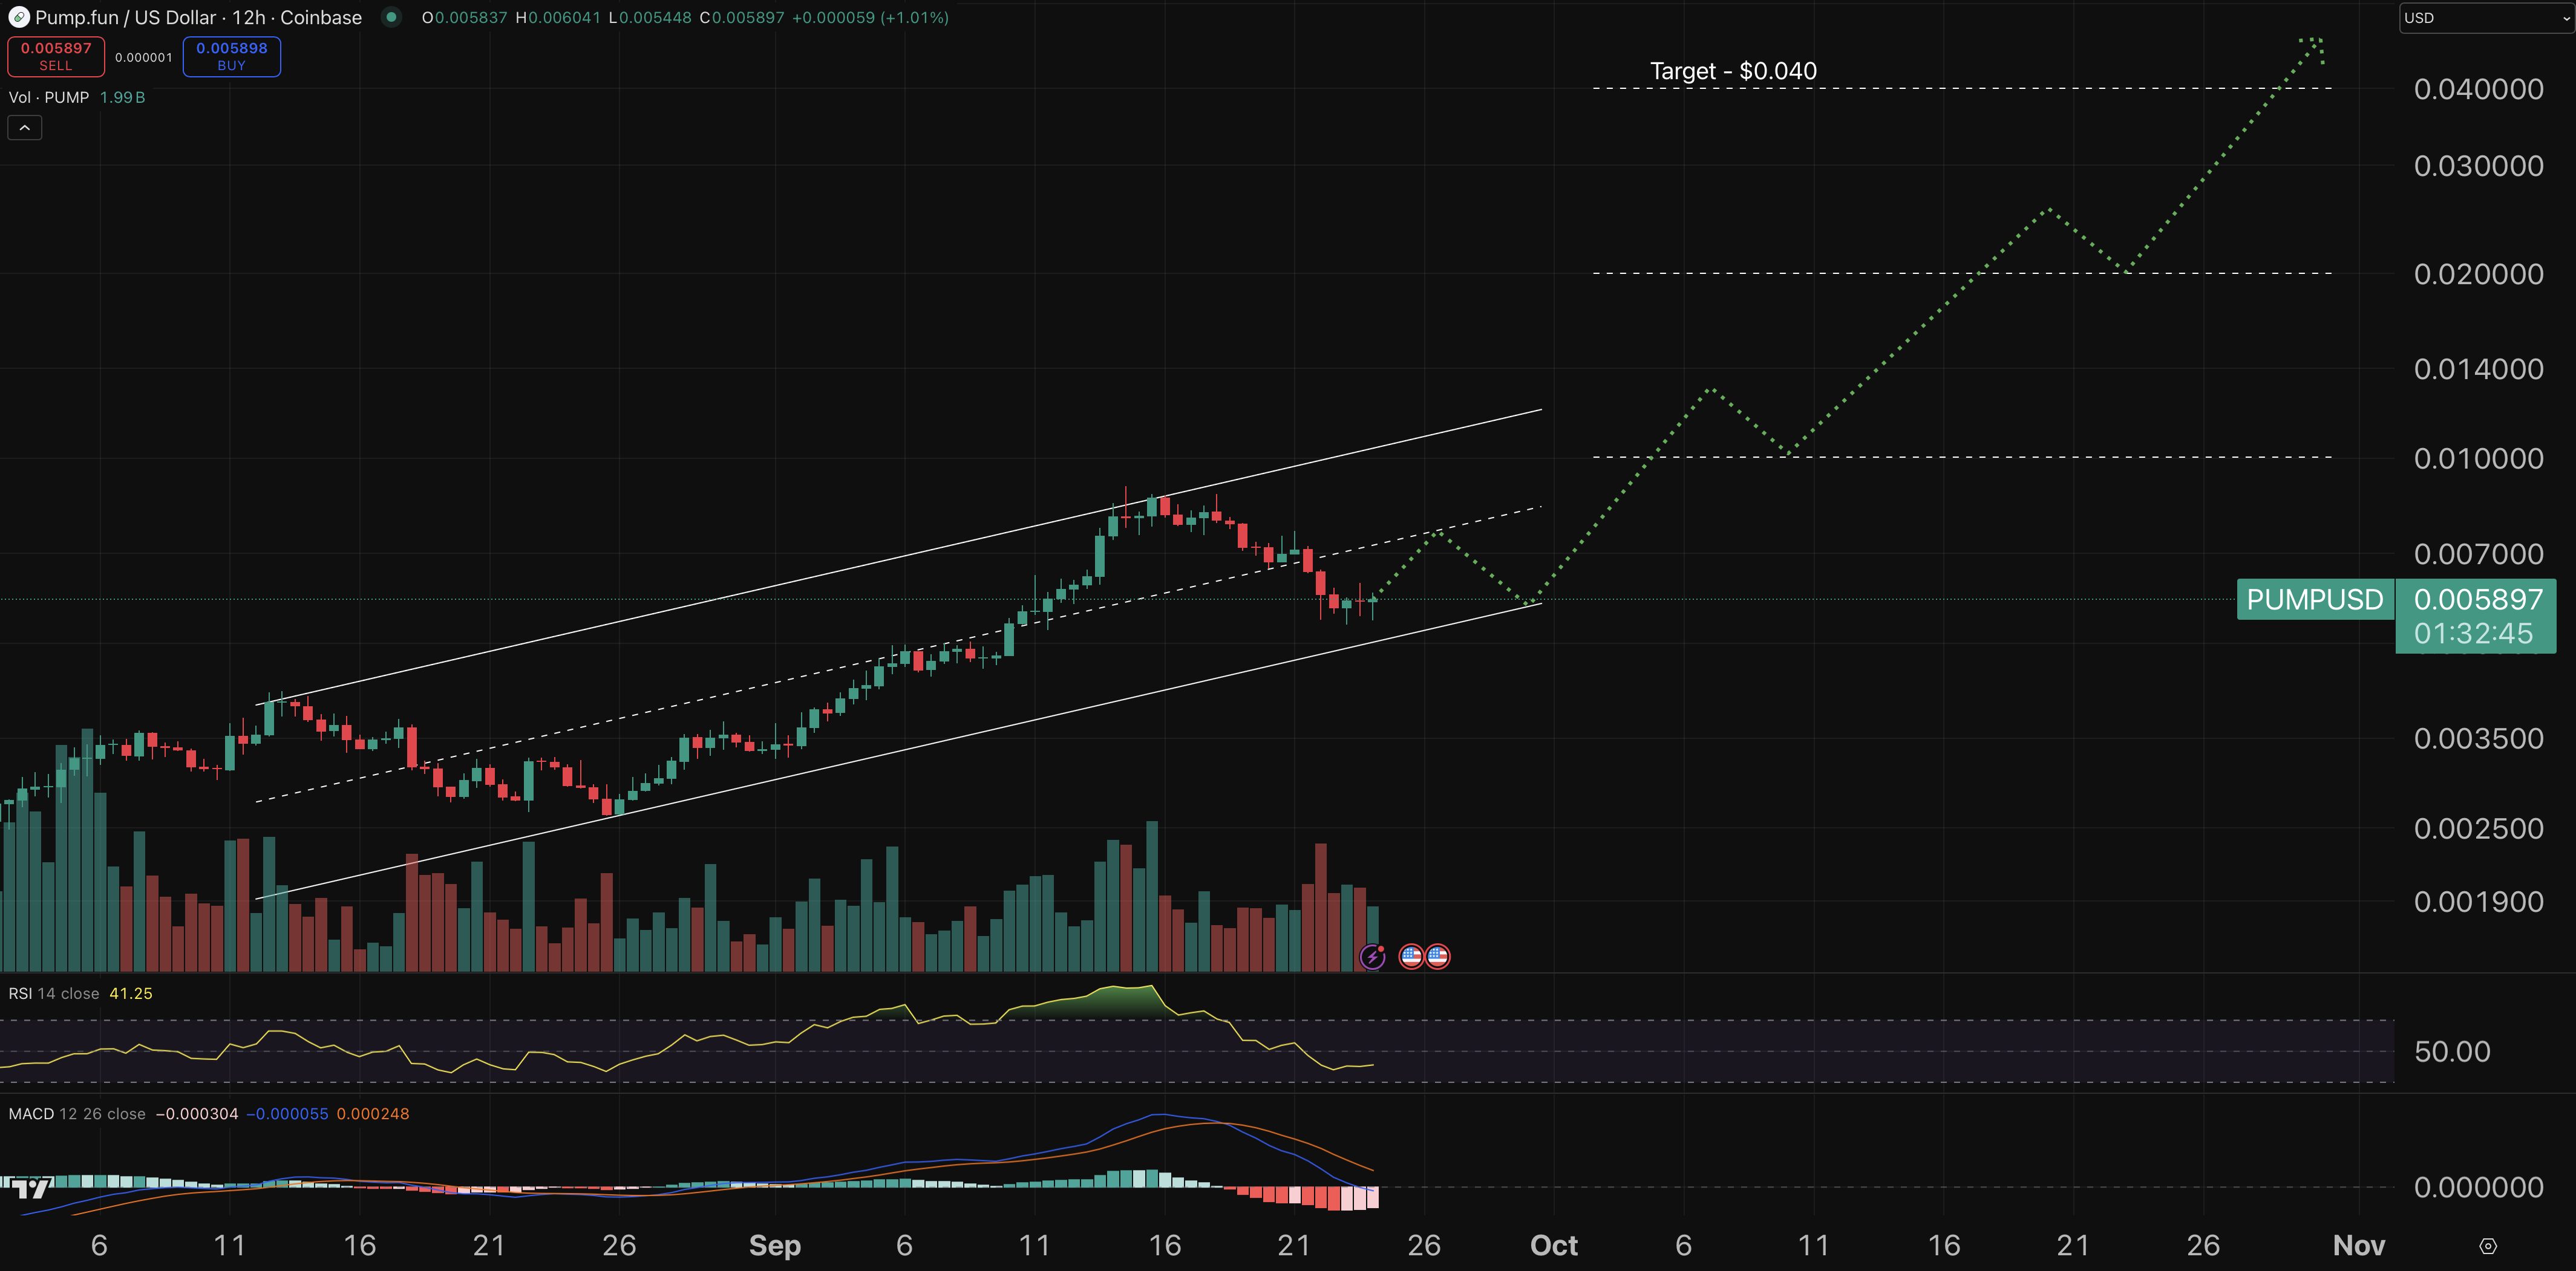Click the PUMPUSD price label on the axis

pyautogui.click(x=2316, y=600)
